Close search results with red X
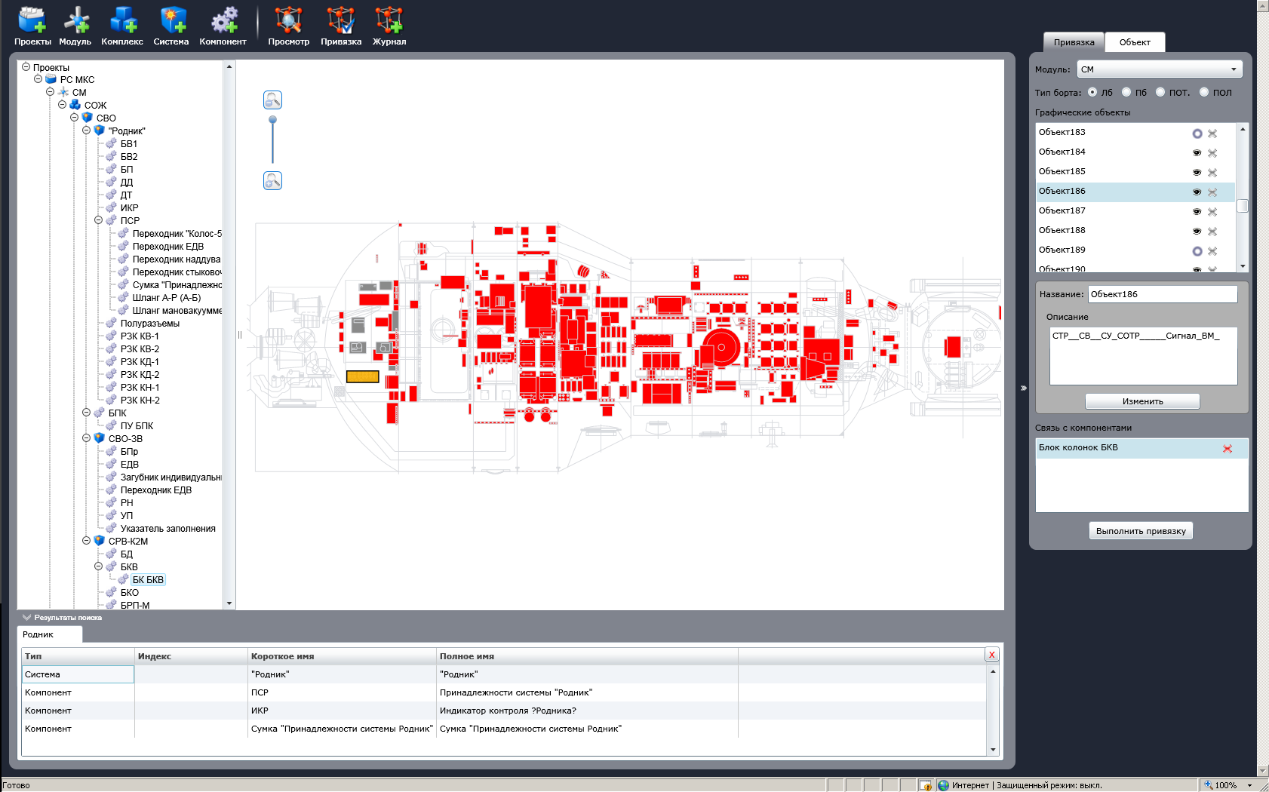 coord(992,655)
